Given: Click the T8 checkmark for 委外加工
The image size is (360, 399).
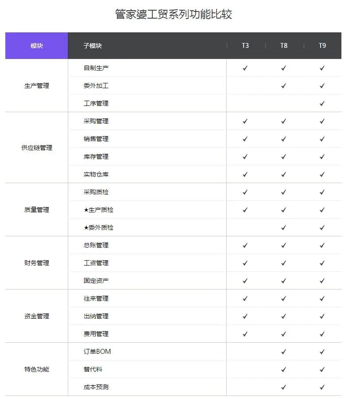Looking at the screenshot, I should click(284, 86).
